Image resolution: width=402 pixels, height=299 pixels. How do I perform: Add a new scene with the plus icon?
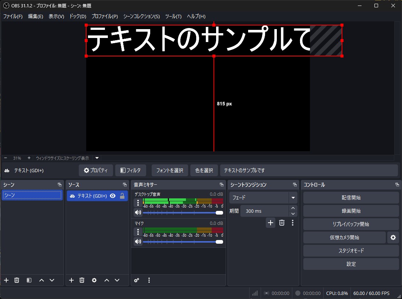click(6, 280)
